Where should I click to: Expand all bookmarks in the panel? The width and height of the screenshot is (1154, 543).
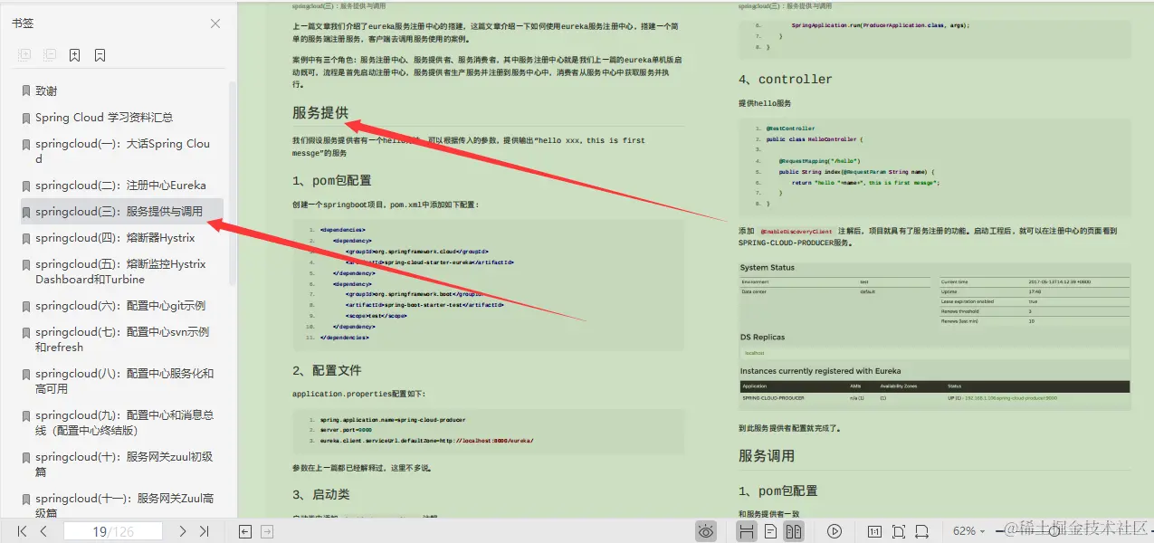[23, 54]
